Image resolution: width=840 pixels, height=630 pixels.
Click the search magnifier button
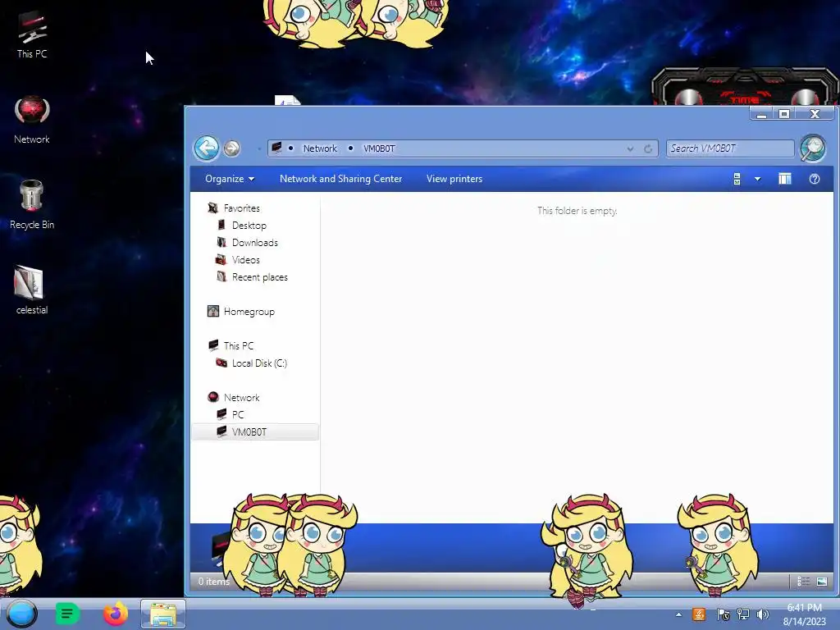tap(813, 148)
